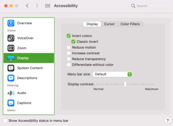Select the Display monitor icon
Image resolution: width=173 pixels, height=126 pixels.
click(x=11, y=58)
